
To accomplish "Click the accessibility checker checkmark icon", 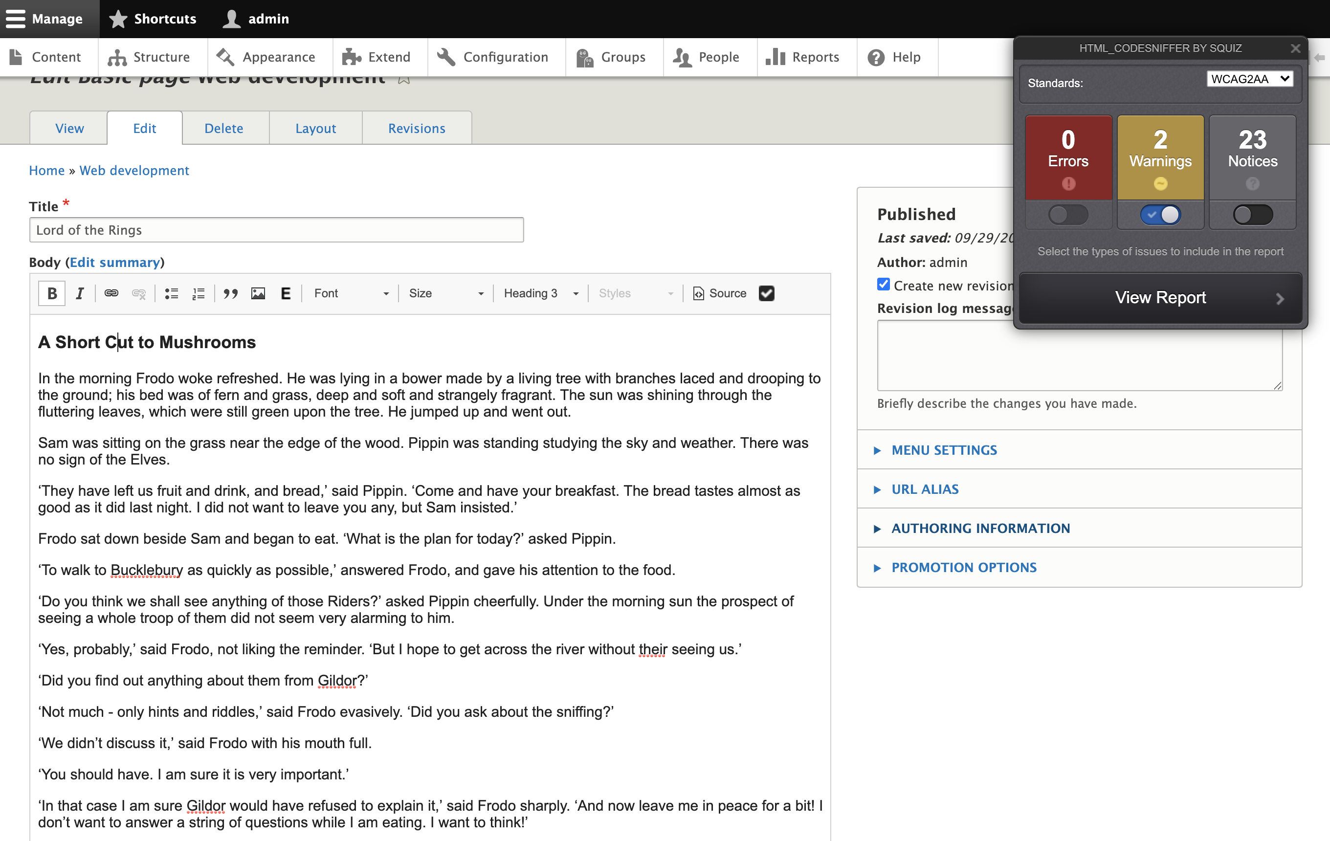I will tap(767, 293).
